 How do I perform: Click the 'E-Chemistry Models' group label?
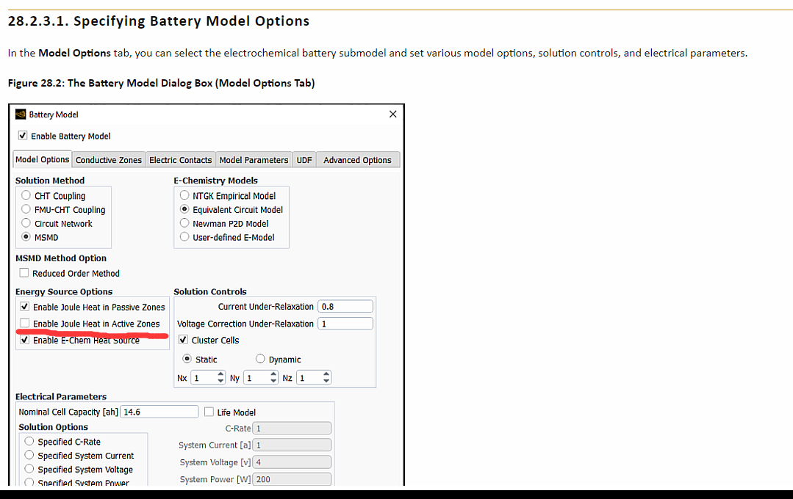(216, 181)
